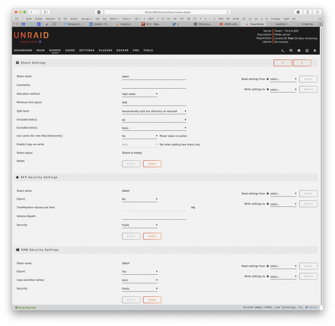Open the Docker menu item
The width and height of the screenshot is (335, 326).
coord(122,50)
